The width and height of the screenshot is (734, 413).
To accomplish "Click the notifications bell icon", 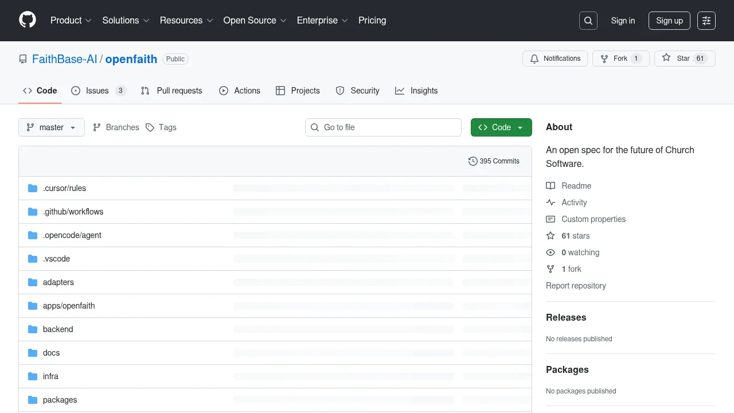I will pyautogui.click(x=534, y=58).
